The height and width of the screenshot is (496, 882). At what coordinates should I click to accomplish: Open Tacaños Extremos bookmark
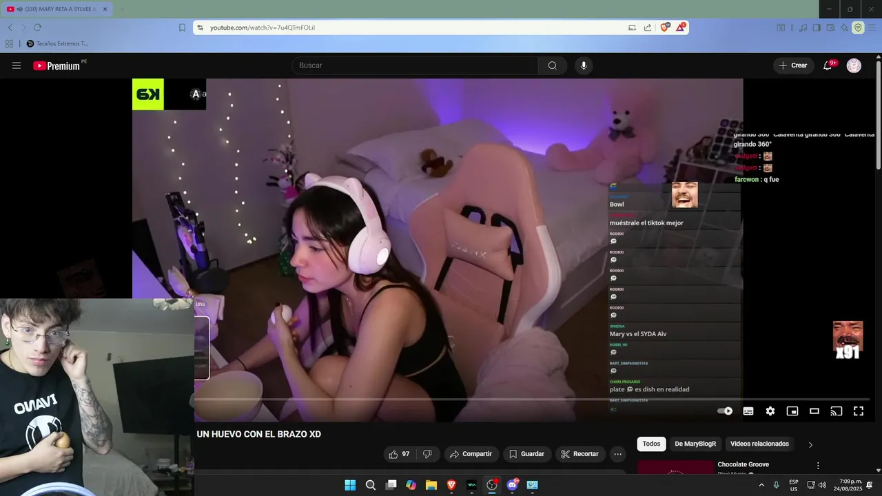click(57, 43)
